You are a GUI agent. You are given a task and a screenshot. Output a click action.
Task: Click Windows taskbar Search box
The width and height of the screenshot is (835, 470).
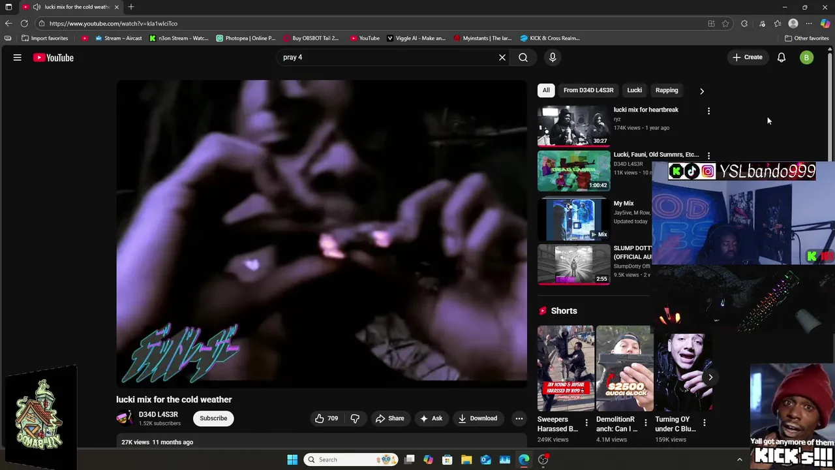tap(350, 460)
